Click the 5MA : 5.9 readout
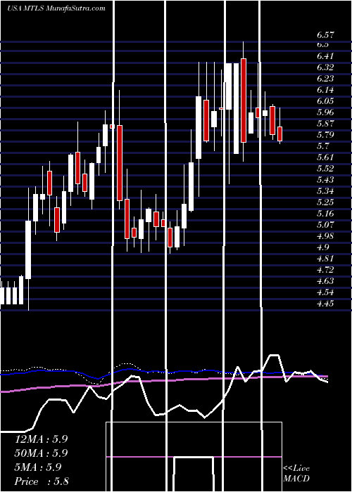352x492 pixels. tap(38, 467)
